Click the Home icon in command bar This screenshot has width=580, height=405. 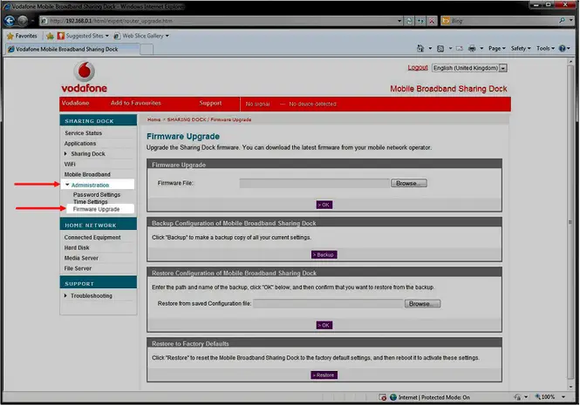[x=420, y=49]
